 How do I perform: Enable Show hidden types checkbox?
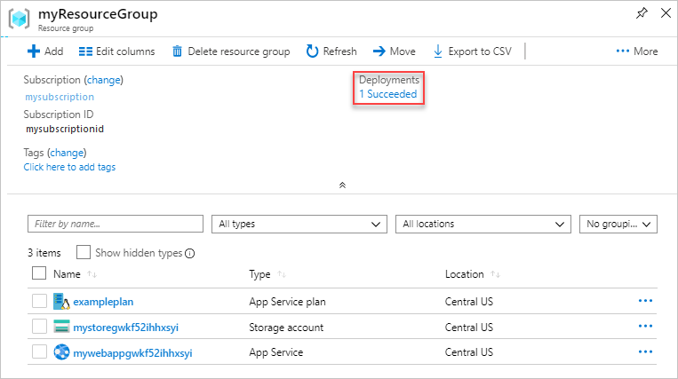coord(84,253)
